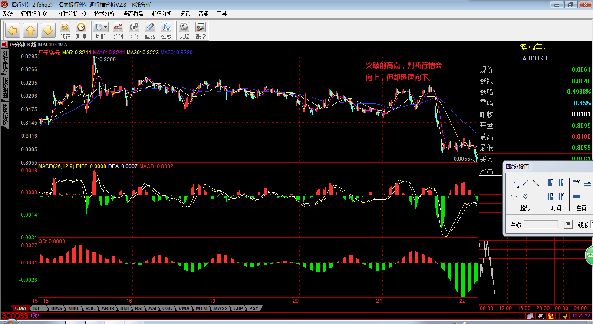
Task: Select the G space lines tool
Action: coord(587,183)
